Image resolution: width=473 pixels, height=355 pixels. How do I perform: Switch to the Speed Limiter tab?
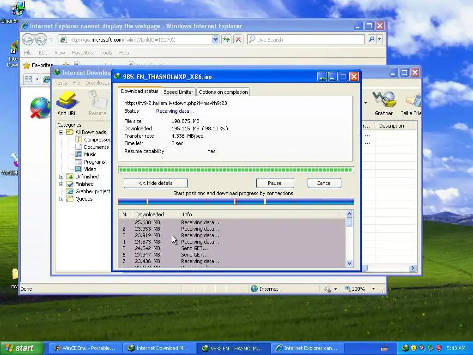pos(178,92)
